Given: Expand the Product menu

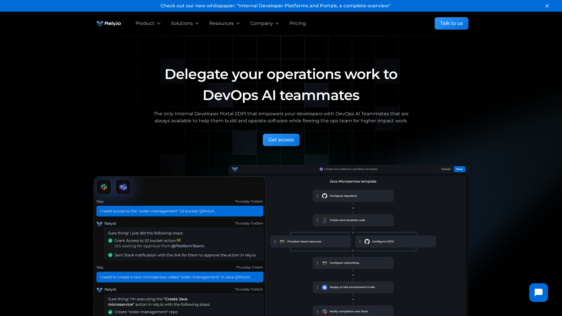Looking at the screenshot, I should click(x=148, y=23).
